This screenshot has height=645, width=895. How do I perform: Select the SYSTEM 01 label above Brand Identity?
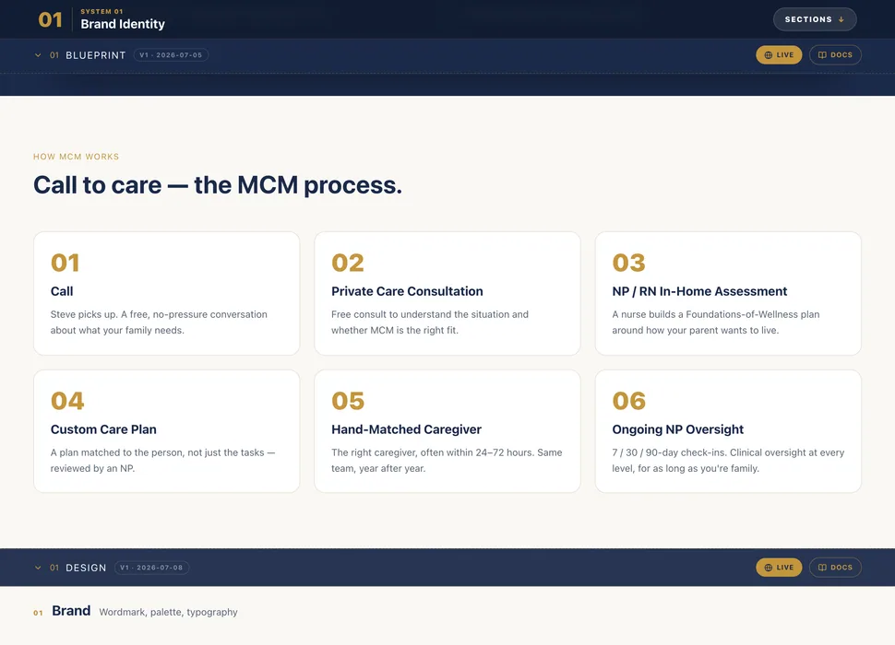[101, 11]
